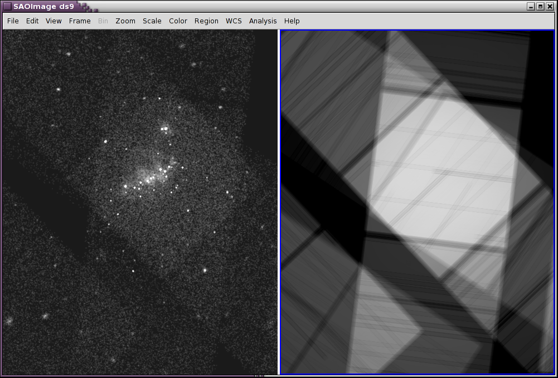Click the SAOImage ds9 title bar text
Image resolution: width=558 pixels, height=378 pixels.
coord(43,6)
